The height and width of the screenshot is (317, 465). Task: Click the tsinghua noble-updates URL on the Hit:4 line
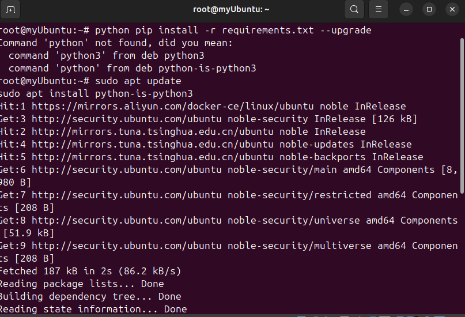(x=153, y=145)
